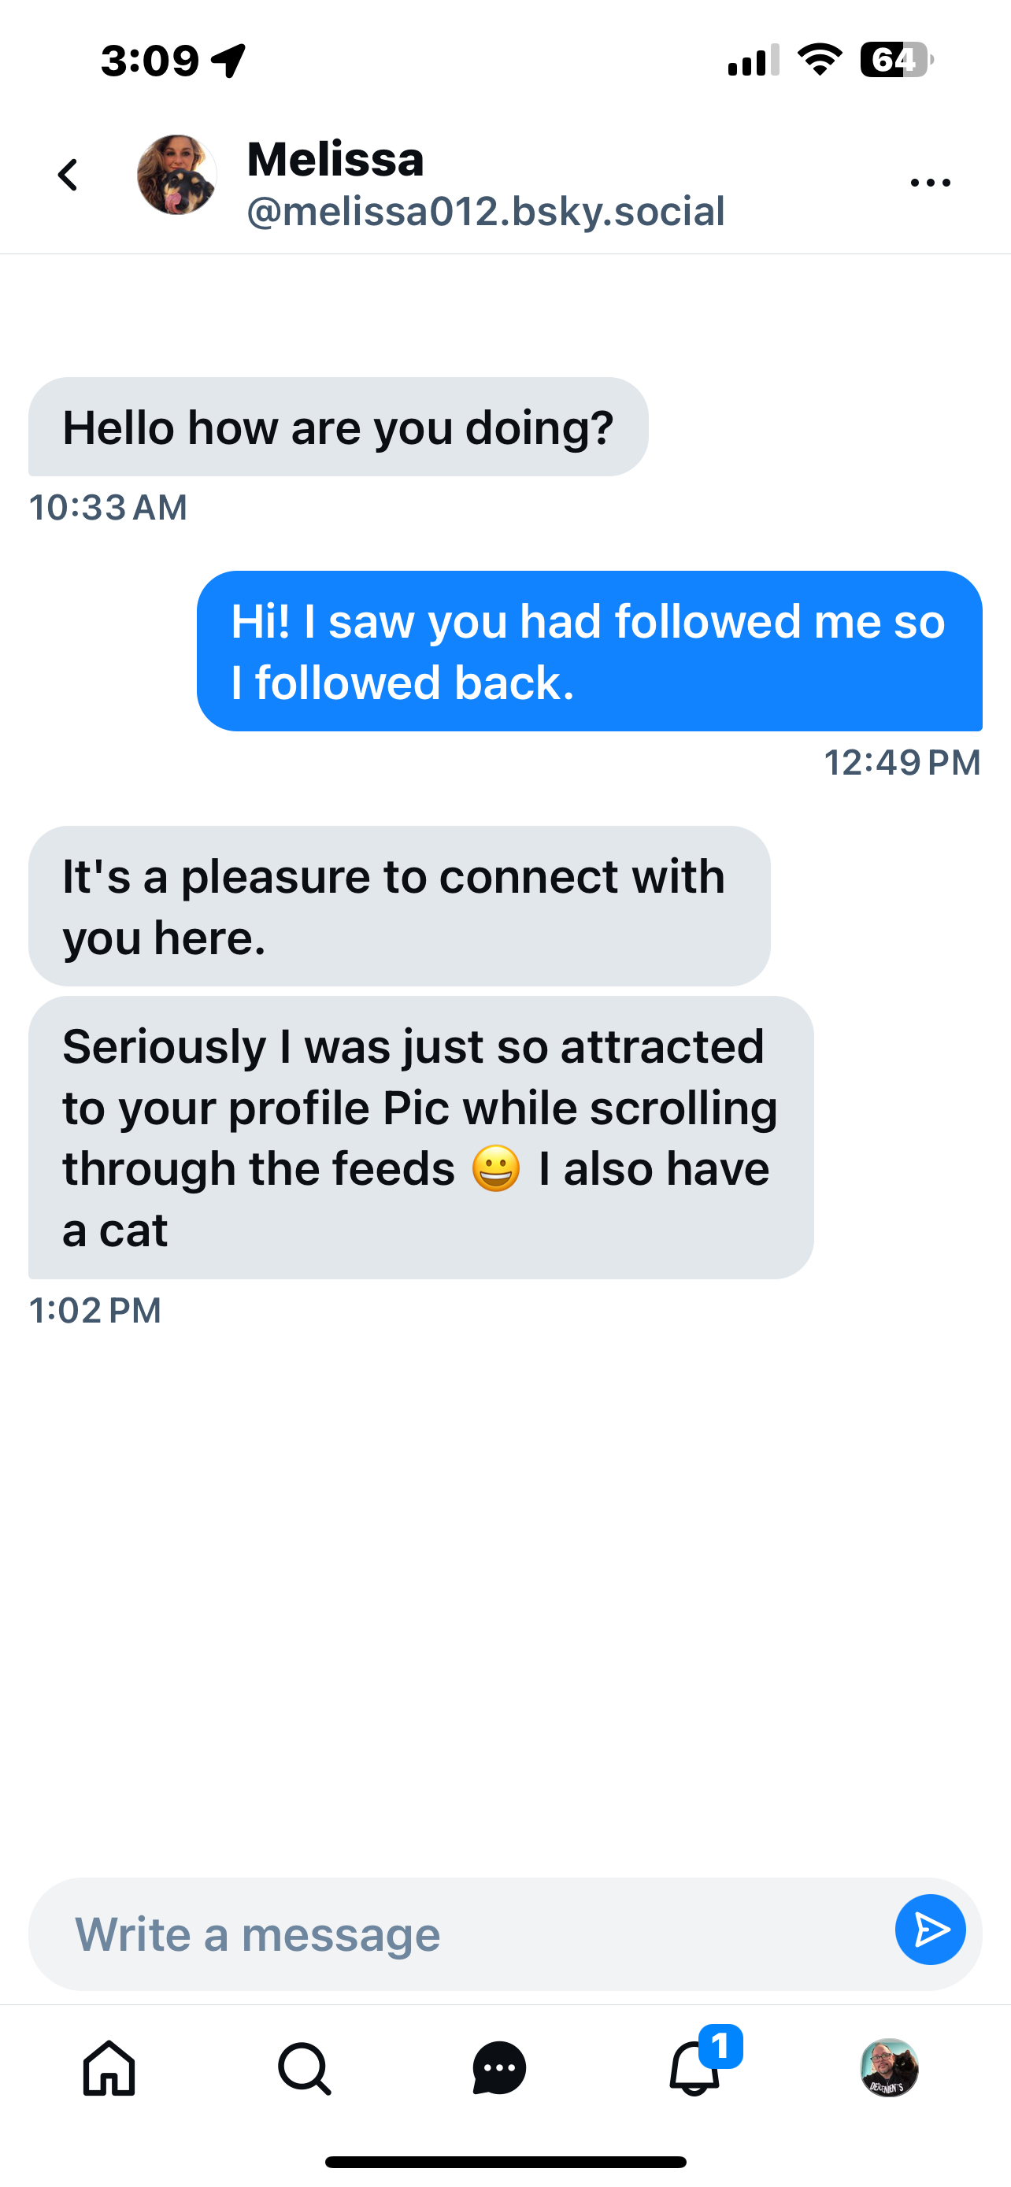Go to the Home tab
This screenshot has height=2187, width=1011.
109,2068
